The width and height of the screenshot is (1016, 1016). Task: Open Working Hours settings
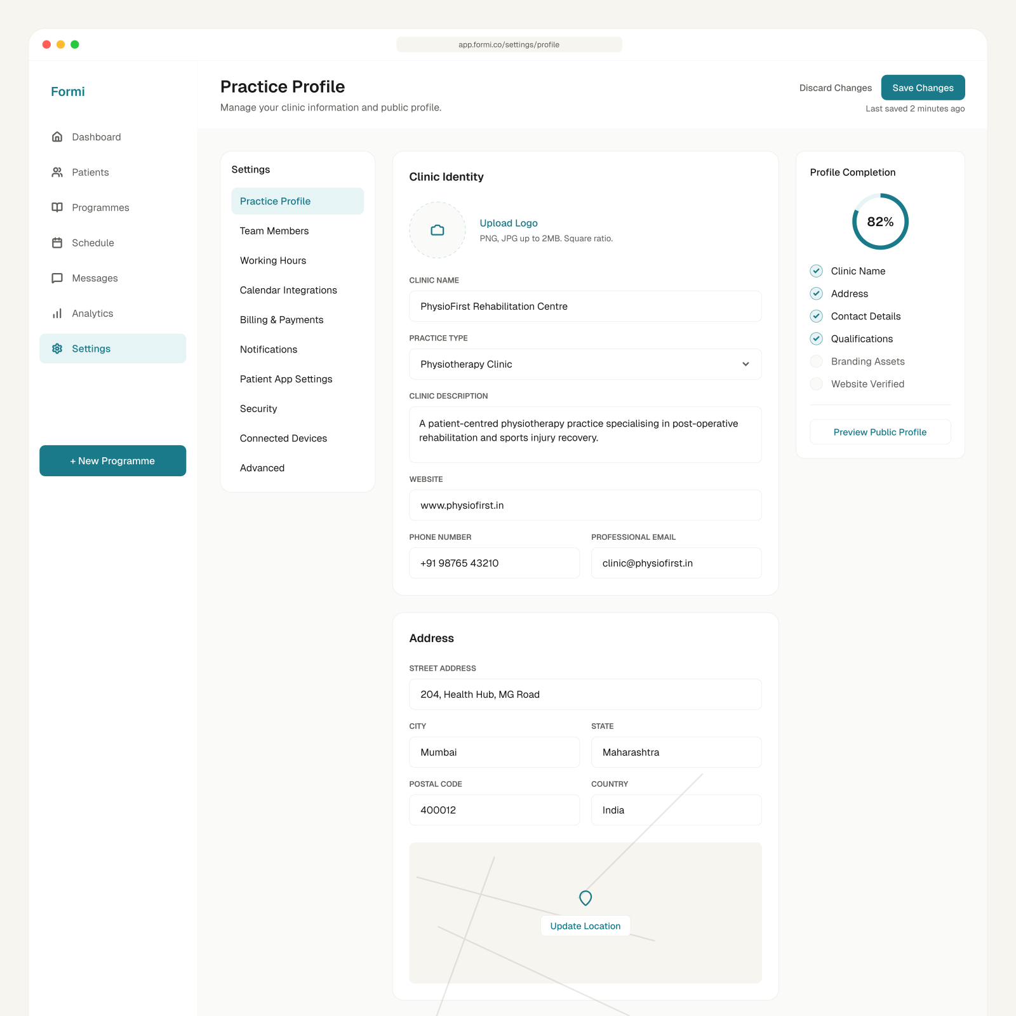coord(297,260)
